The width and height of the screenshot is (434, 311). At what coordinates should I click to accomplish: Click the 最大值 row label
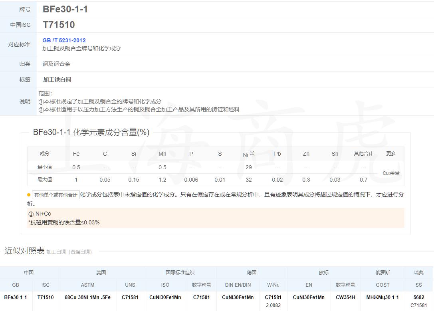pyautogui.click(x=45, y=180)
